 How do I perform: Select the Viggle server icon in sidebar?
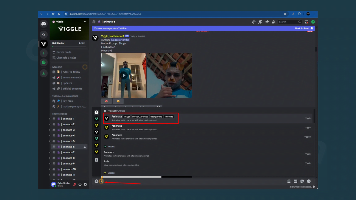[44, 44]
